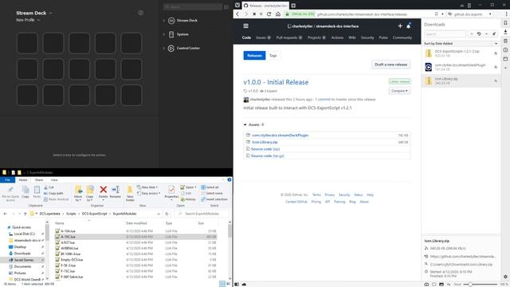Open Compare dropdown for release

click(x=399, y=91)
